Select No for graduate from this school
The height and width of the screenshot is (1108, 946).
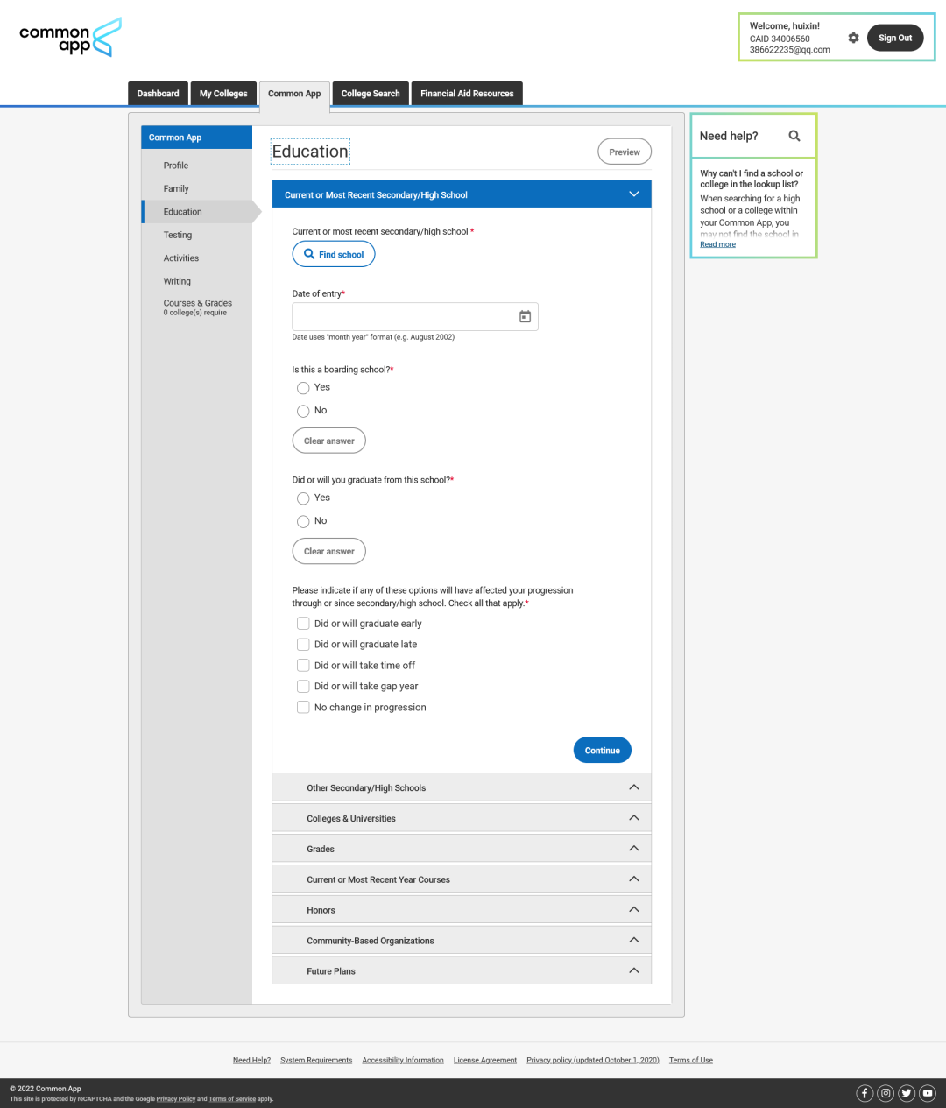[x=303, y=521]
